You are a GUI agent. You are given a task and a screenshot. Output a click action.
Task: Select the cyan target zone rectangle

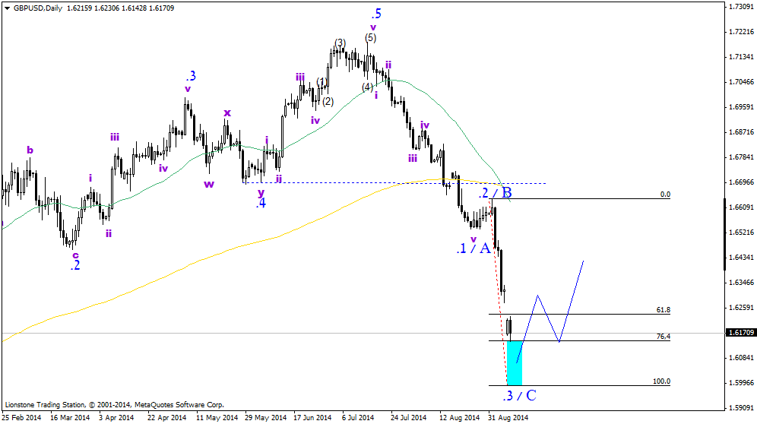515,362
